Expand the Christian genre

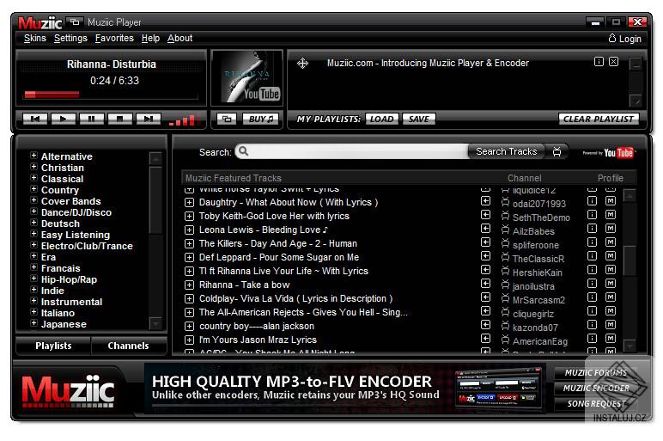[33, 167]
